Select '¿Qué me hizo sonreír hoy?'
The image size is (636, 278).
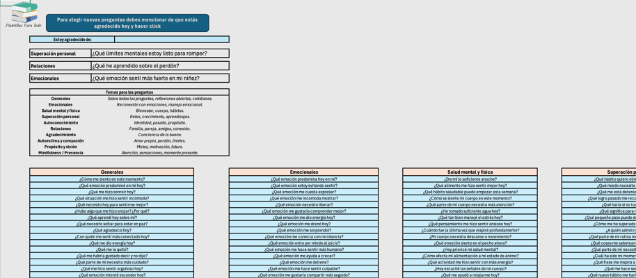(x=111, y=192)
